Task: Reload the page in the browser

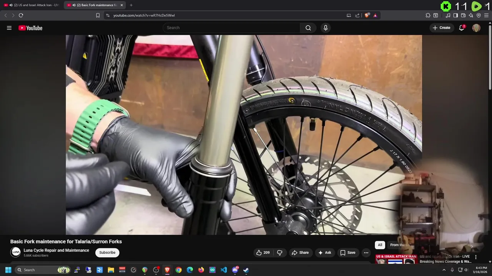Action: point(21,15)
